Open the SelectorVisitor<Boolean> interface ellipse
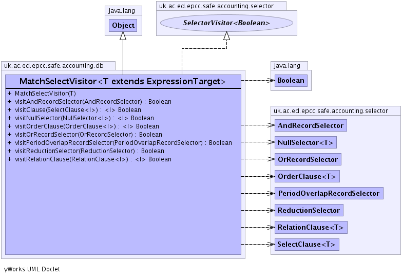The image size is (402, 278). (226, 23)
